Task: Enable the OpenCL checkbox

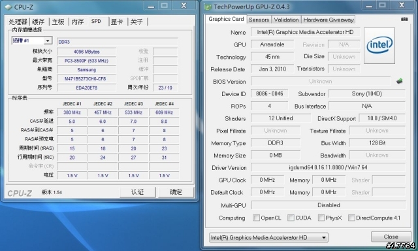Action: click(256, 218)
